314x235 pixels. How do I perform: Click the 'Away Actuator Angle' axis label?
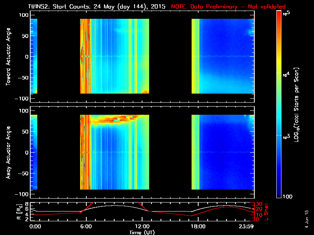pos(8,152)
